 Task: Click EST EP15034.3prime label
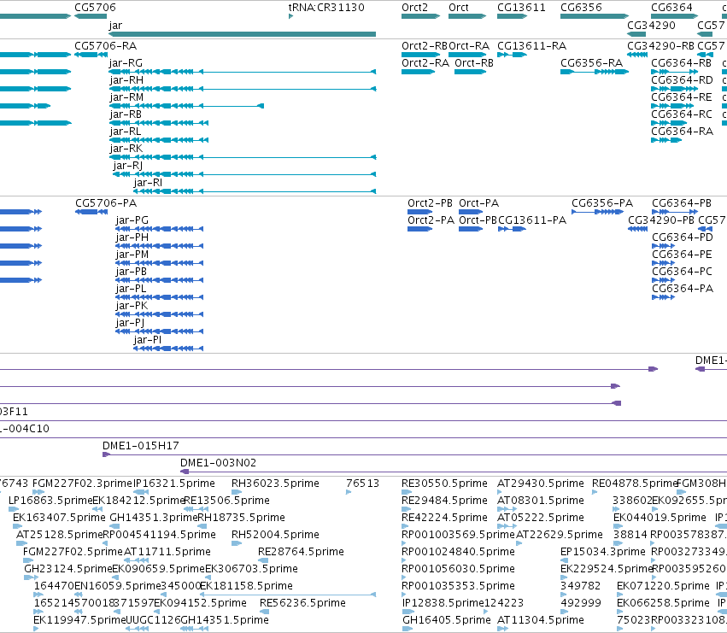(603, 553)
